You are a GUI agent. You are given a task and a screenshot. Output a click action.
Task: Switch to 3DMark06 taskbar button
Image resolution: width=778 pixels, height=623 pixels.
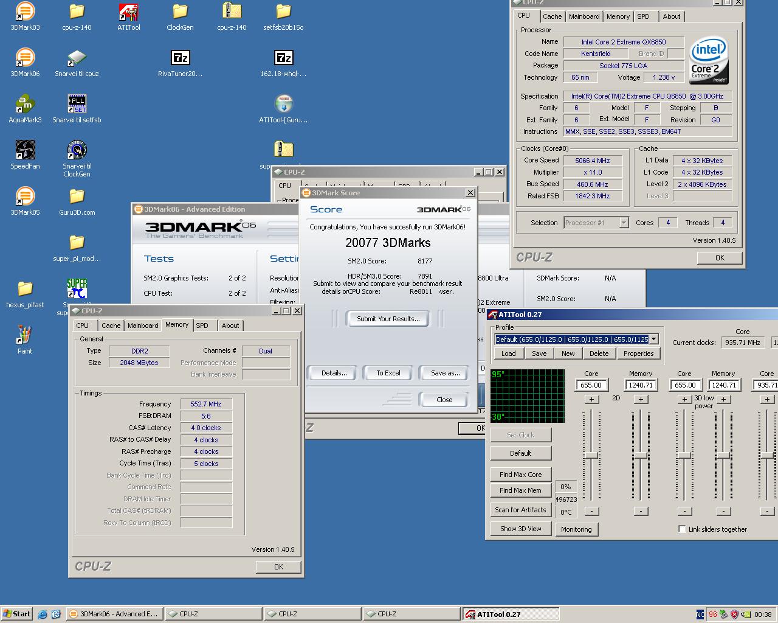point(114,614)
